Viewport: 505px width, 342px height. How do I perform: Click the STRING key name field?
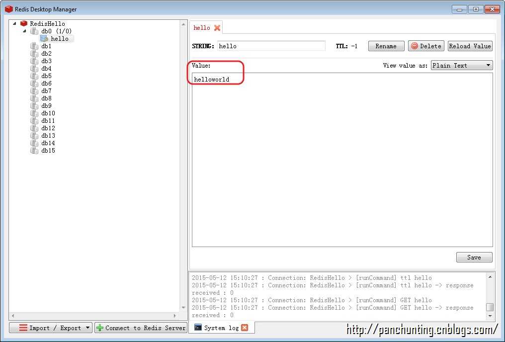click(271, 46)
